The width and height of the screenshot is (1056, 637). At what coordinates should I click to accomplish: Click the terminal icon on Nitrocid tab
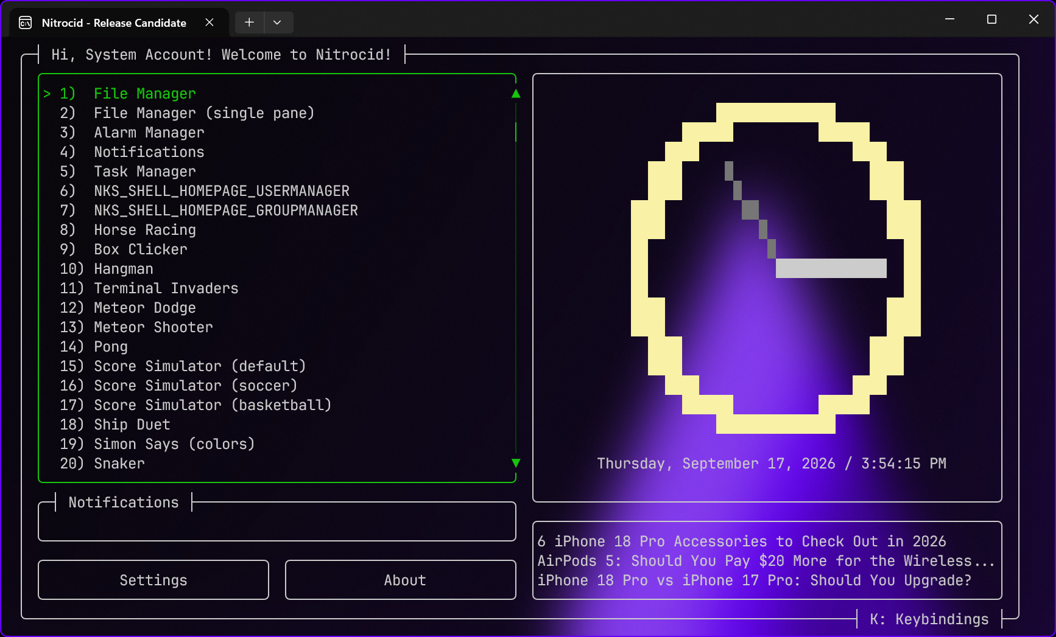(26, 23)
